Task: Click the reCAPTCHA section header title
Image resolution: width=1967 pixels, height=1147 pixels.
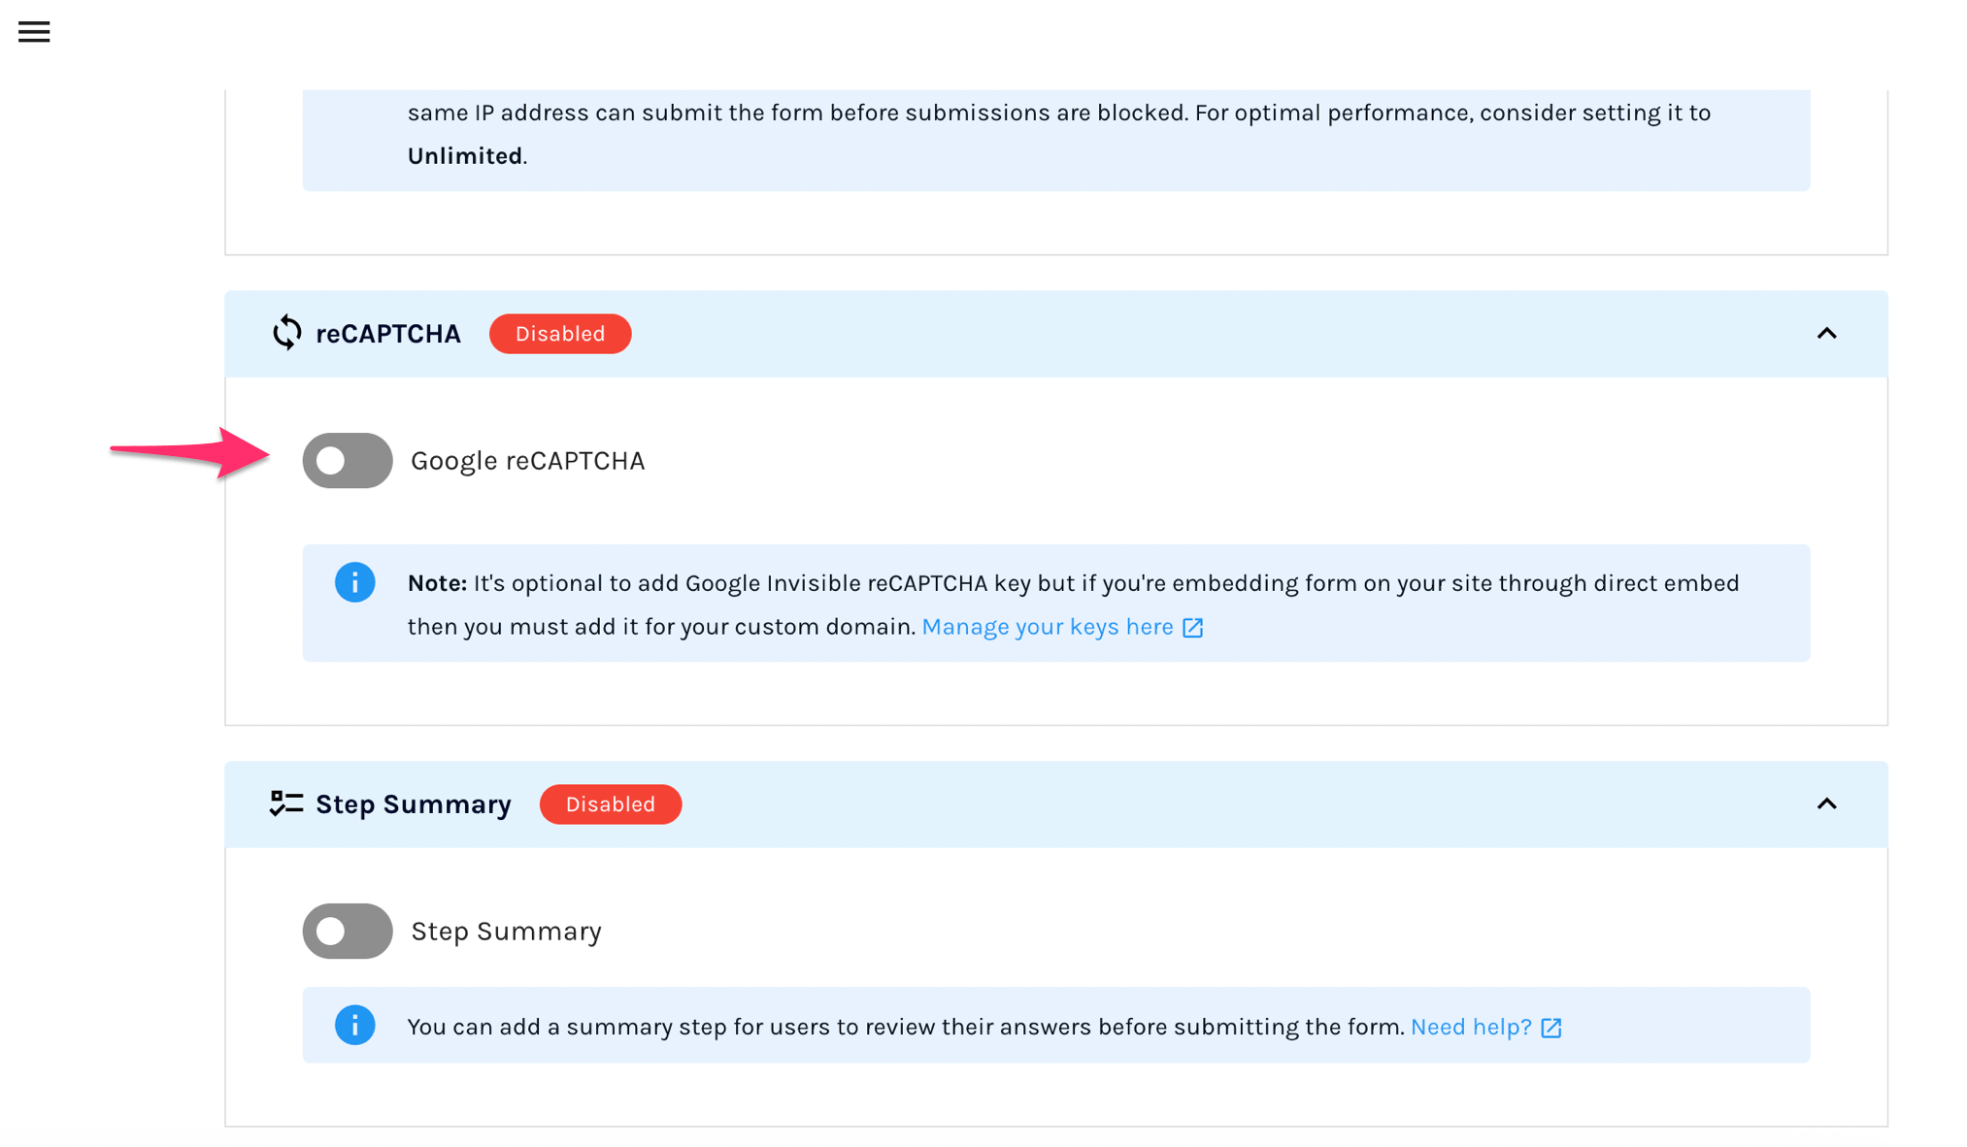Action: coord(387,334)
